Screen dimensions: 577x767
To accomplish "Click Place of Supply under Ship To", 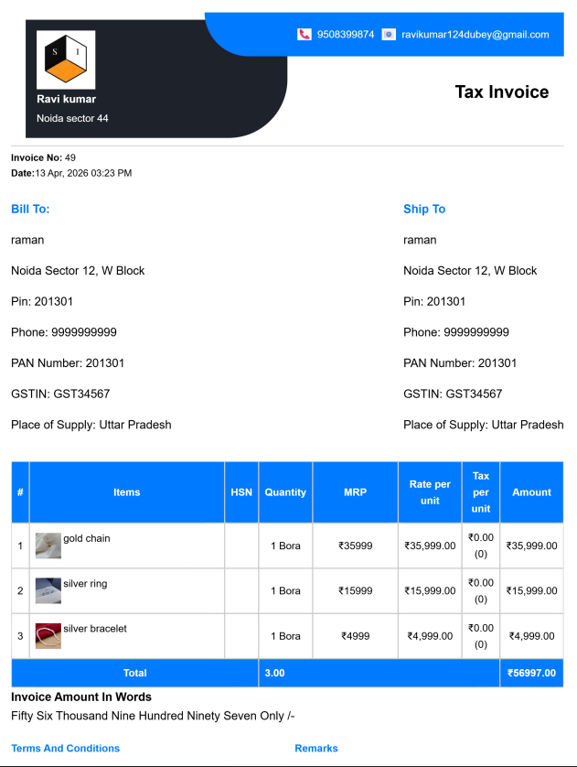I will [483, 425].
